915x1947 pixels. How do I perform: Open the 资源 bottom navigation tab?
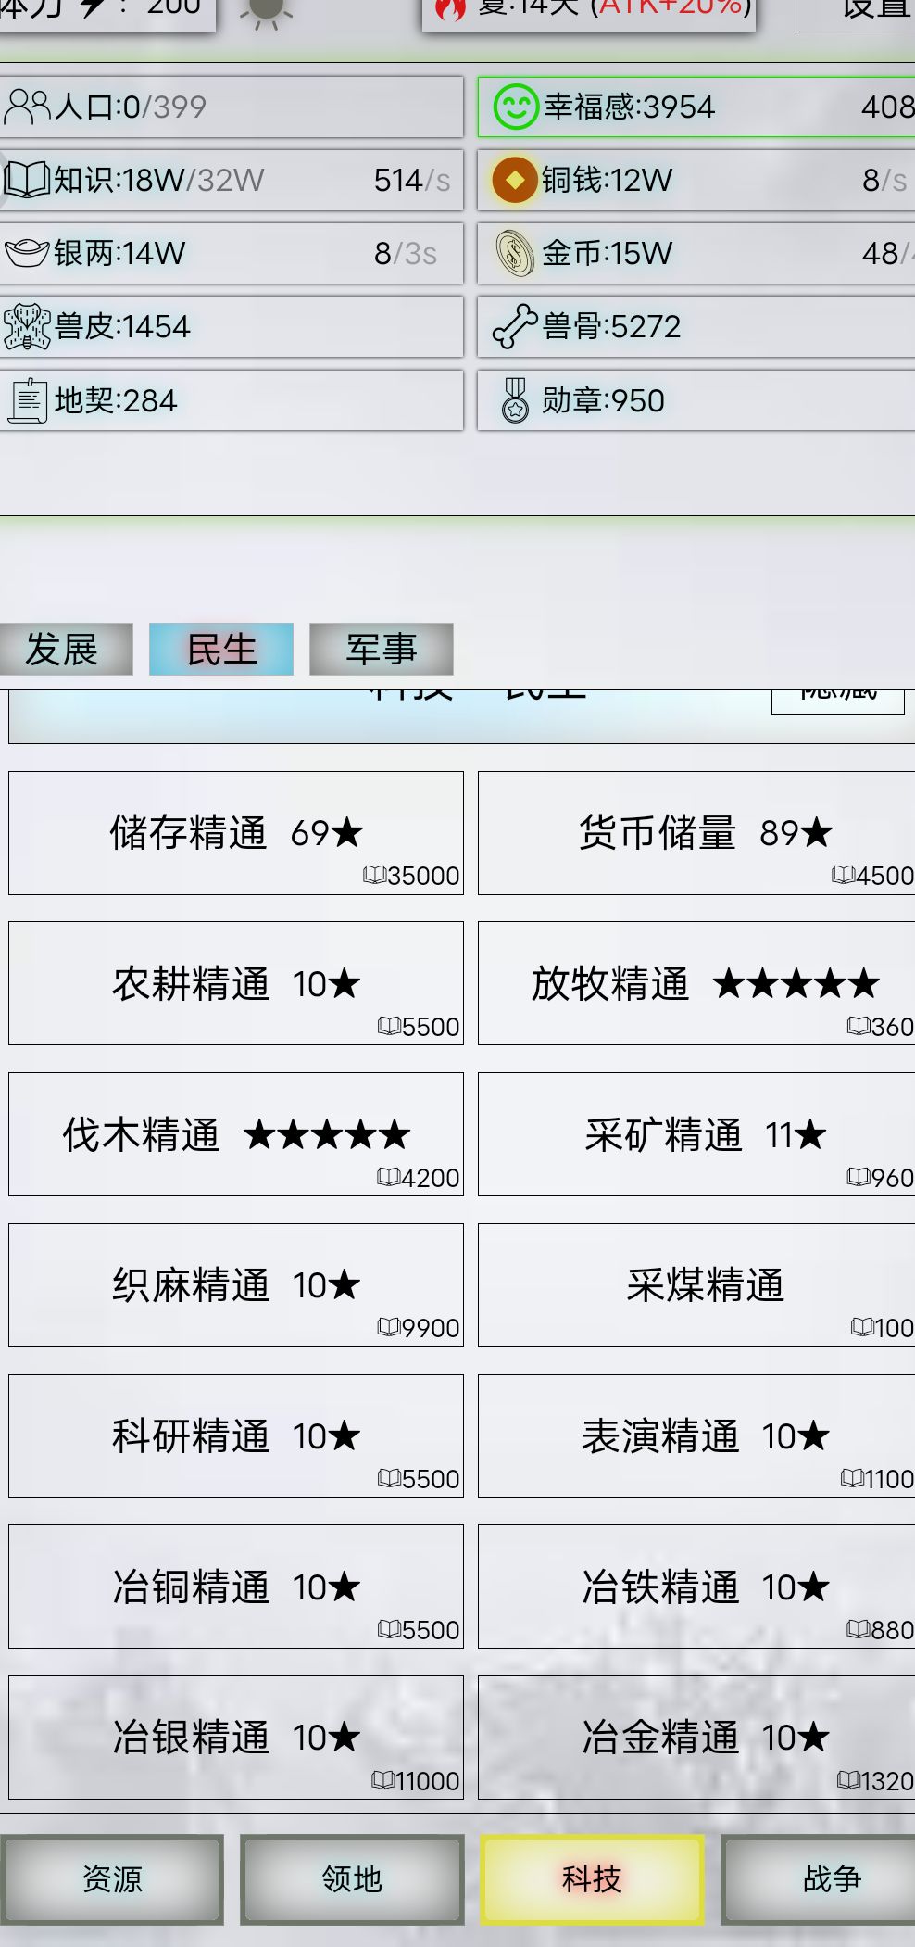coord(112,1879)
